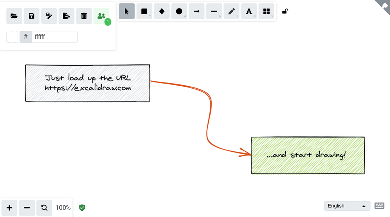The image size is (390, 217).
Task: Click the 'Just load up the URL' text
Action: point(87,78)
